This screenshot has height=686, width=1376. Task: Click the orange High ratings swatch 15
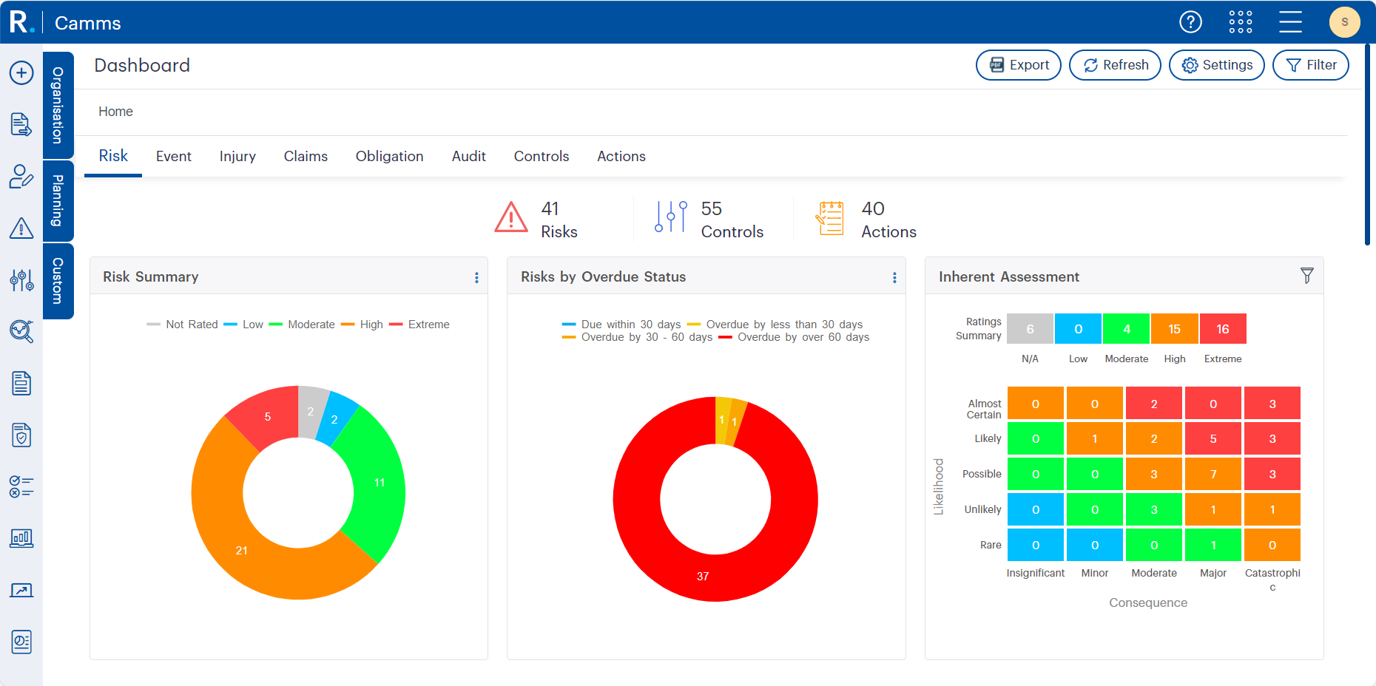tap(1174, 329)
